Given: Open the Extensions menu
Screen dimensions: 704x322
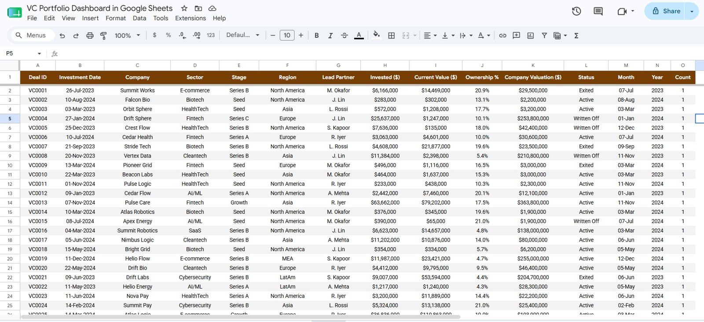Looking at the screenshot, I should pyautogui.click(x=191, y=18).
